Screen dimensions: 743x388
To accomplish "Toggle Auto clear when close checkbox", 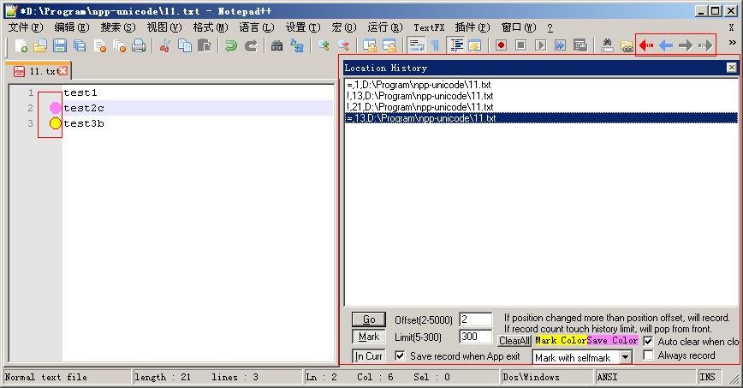I will [648, 341].
